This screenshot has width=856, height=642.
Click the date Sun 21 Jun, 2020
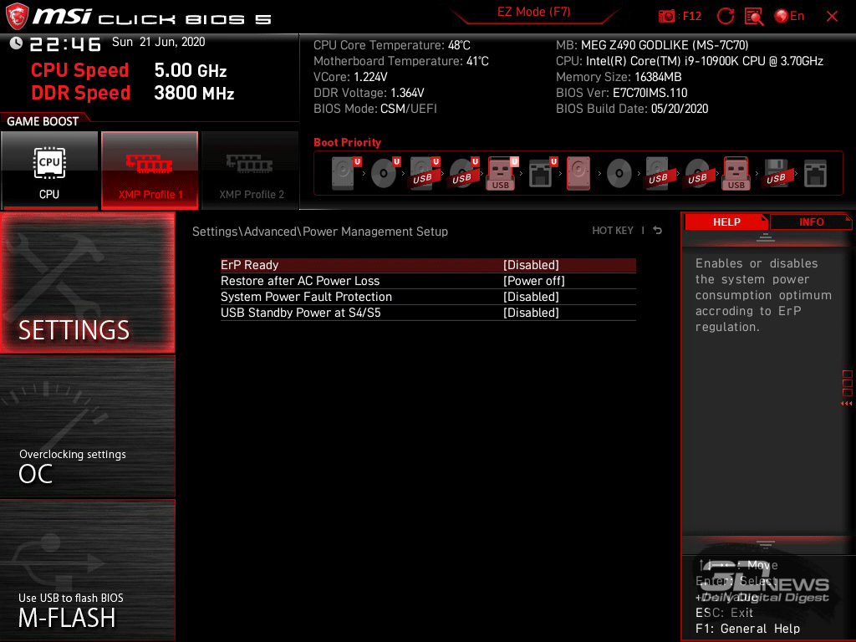(158, 42)
